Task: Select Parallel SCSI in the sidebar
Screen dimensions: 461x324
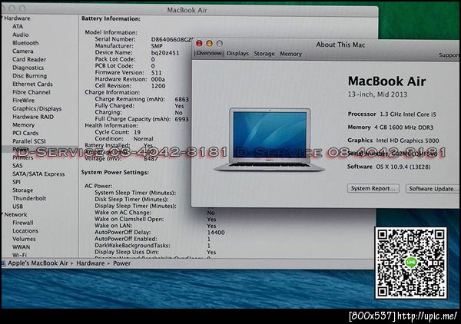Action: [29, 141]
